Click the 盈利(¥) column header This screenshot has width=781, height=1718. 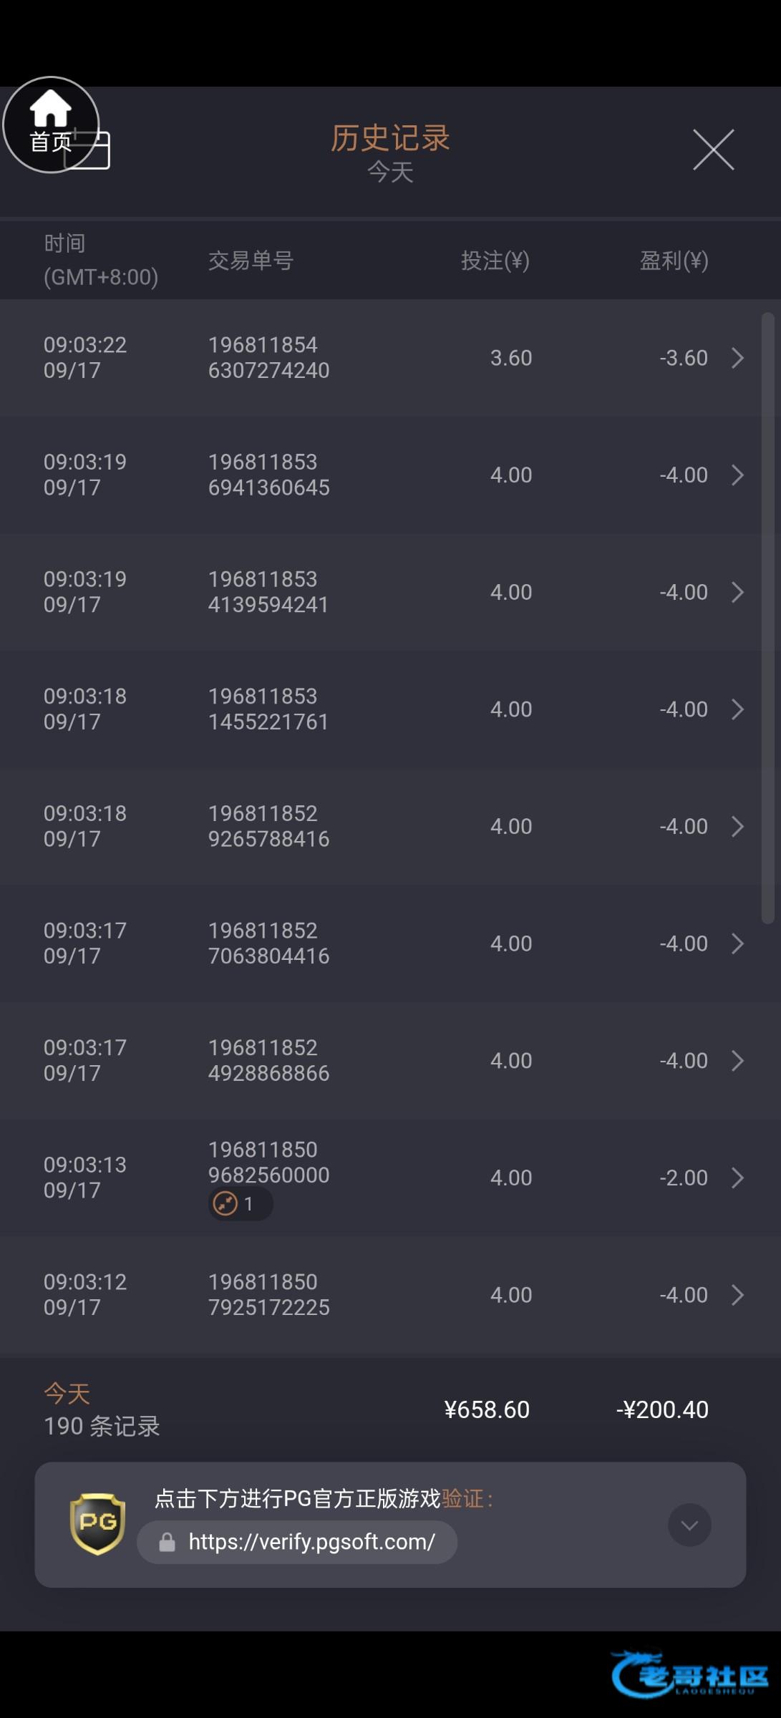coord(674,261)
